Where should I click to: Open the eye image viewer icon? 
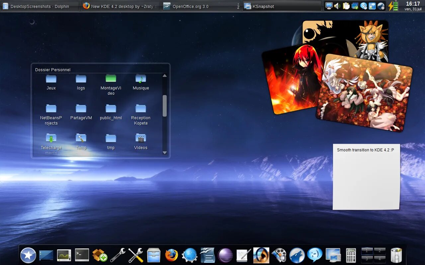point(261,255)
